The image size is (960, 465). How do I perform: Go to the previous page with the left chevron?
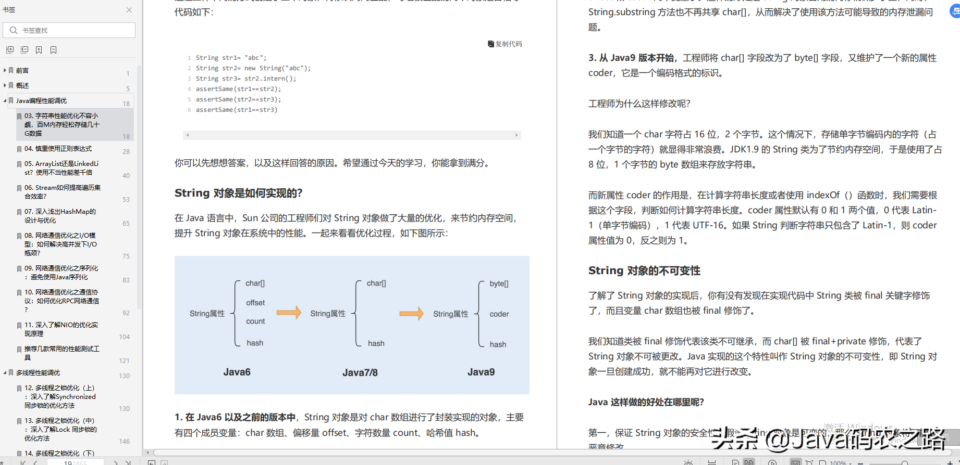point(35,462)
